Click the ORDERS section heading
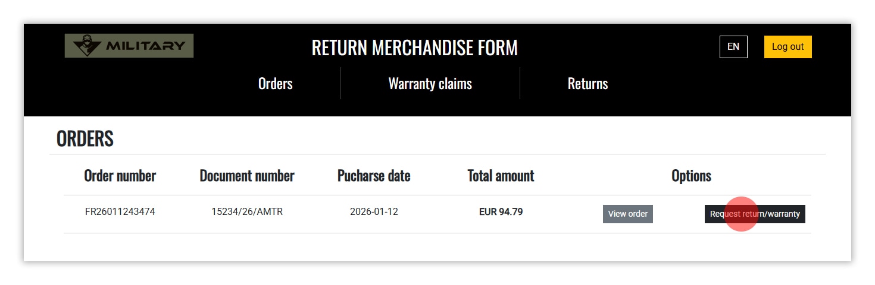 tap(85, 138)
